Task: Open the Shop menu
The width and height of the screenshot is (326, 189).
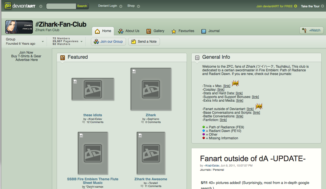Action: pyautogui.click(x=134, y=6)
